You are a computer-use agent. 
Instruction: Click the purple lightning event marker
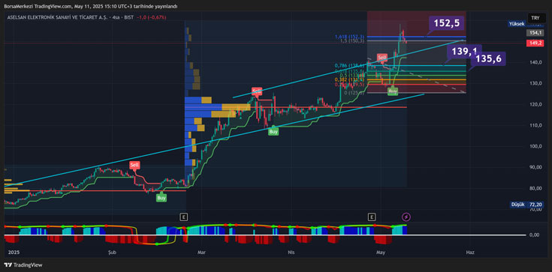point(406,217)
